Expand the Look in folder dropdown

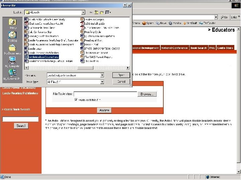(83, 12)
